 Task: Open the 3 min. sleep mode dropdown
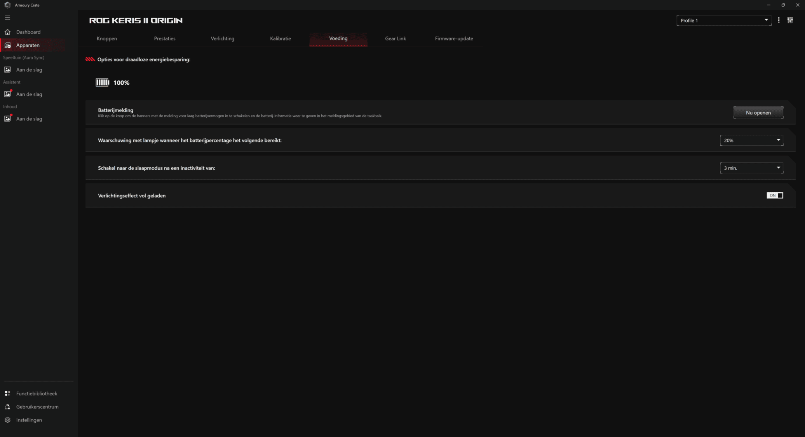(x=751, y=168)
